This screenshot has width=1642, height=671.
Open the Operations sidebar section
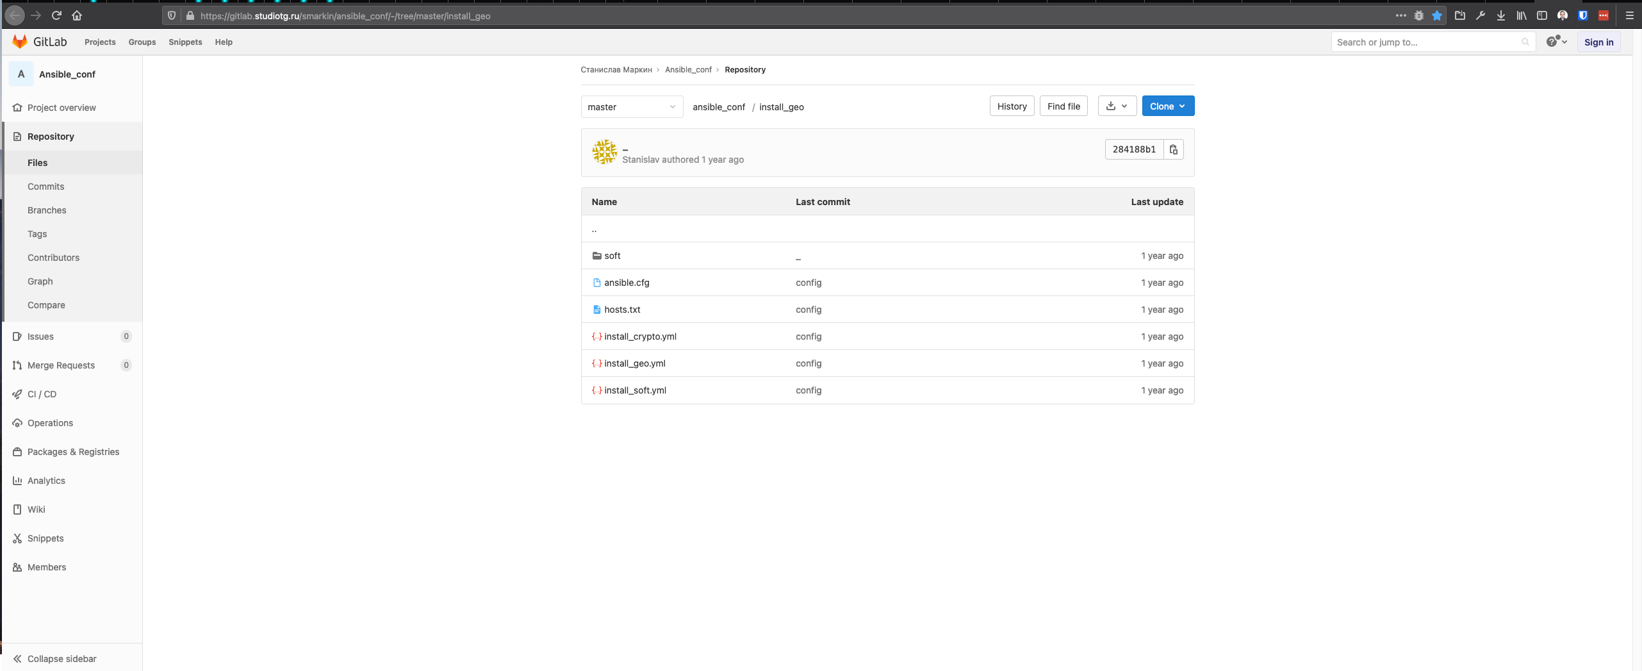click(50, 422)
